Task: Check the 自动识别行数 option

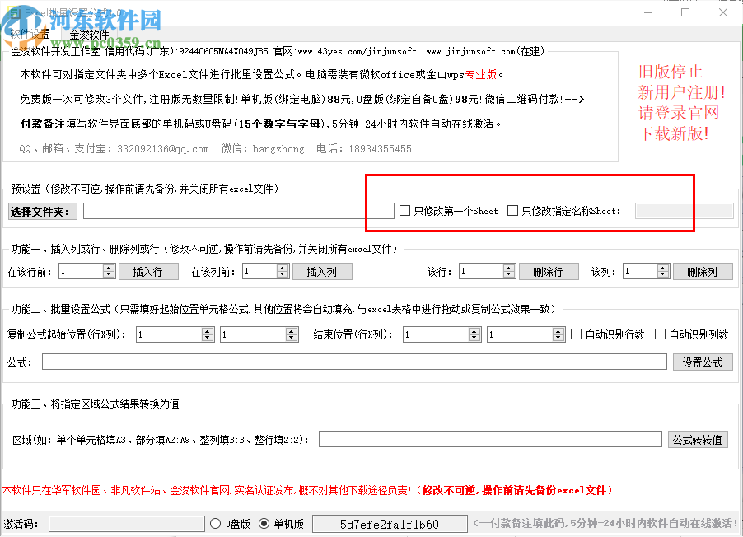Action: point(576,334)
